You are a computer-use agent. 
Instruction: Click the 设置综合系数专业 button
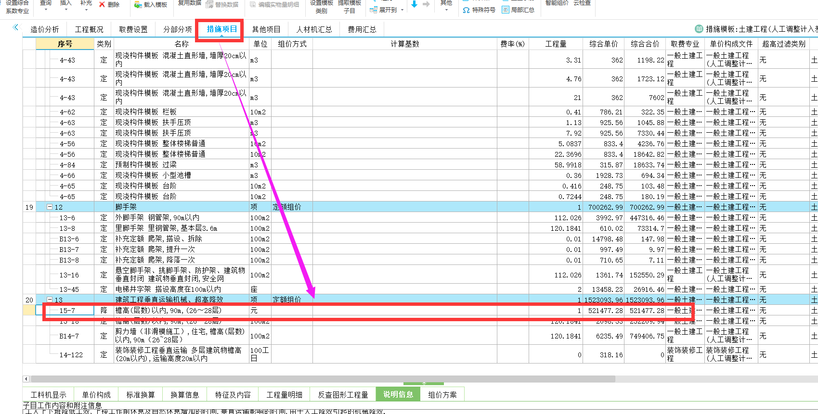pyautogui.click(x=17, y=6)
